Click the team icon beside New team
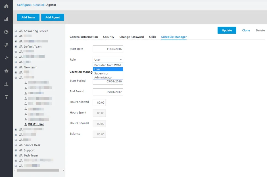The height and width of the screenshot is (177, 267). 21,67
